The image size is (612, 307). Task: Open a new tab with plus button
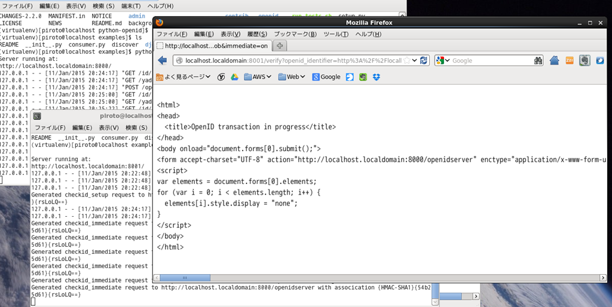point(280,45)
